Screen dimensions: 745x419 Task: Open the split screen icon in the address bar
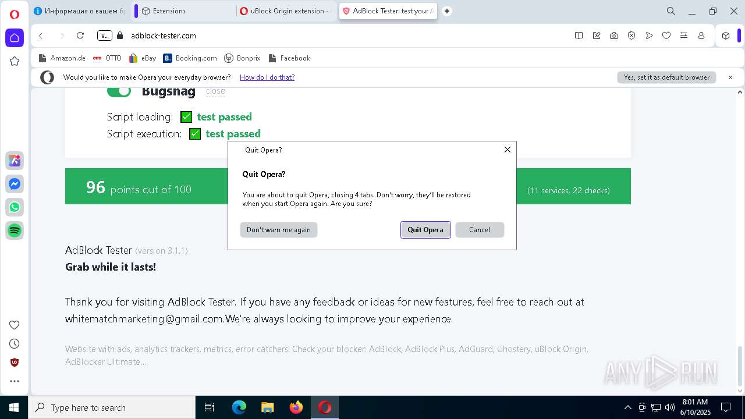coord(579,35)
